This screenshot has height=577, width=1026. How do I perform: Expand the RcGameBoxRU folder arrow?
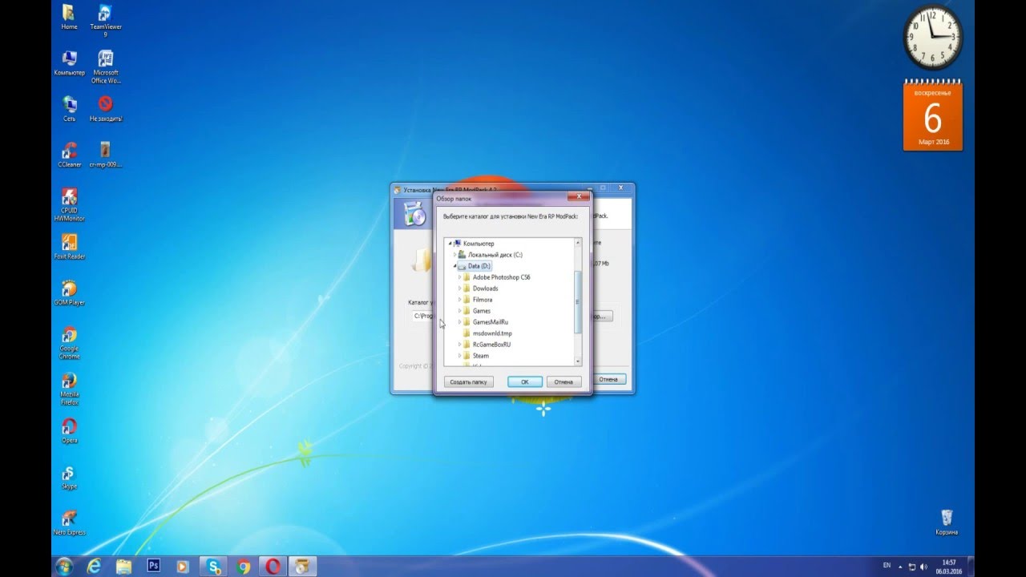[460, 344]
